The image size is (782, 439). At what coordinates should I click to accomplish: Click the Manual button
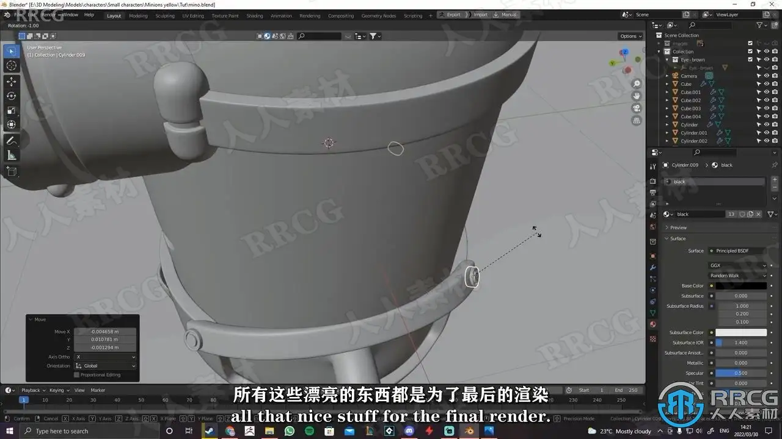pyautogui.click(x=505, y=15)
